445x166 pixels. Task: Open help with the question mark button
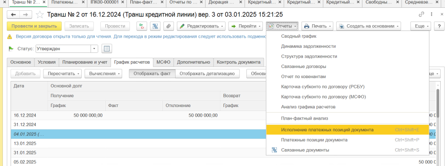pyautogui.click(x=439, y=26)
